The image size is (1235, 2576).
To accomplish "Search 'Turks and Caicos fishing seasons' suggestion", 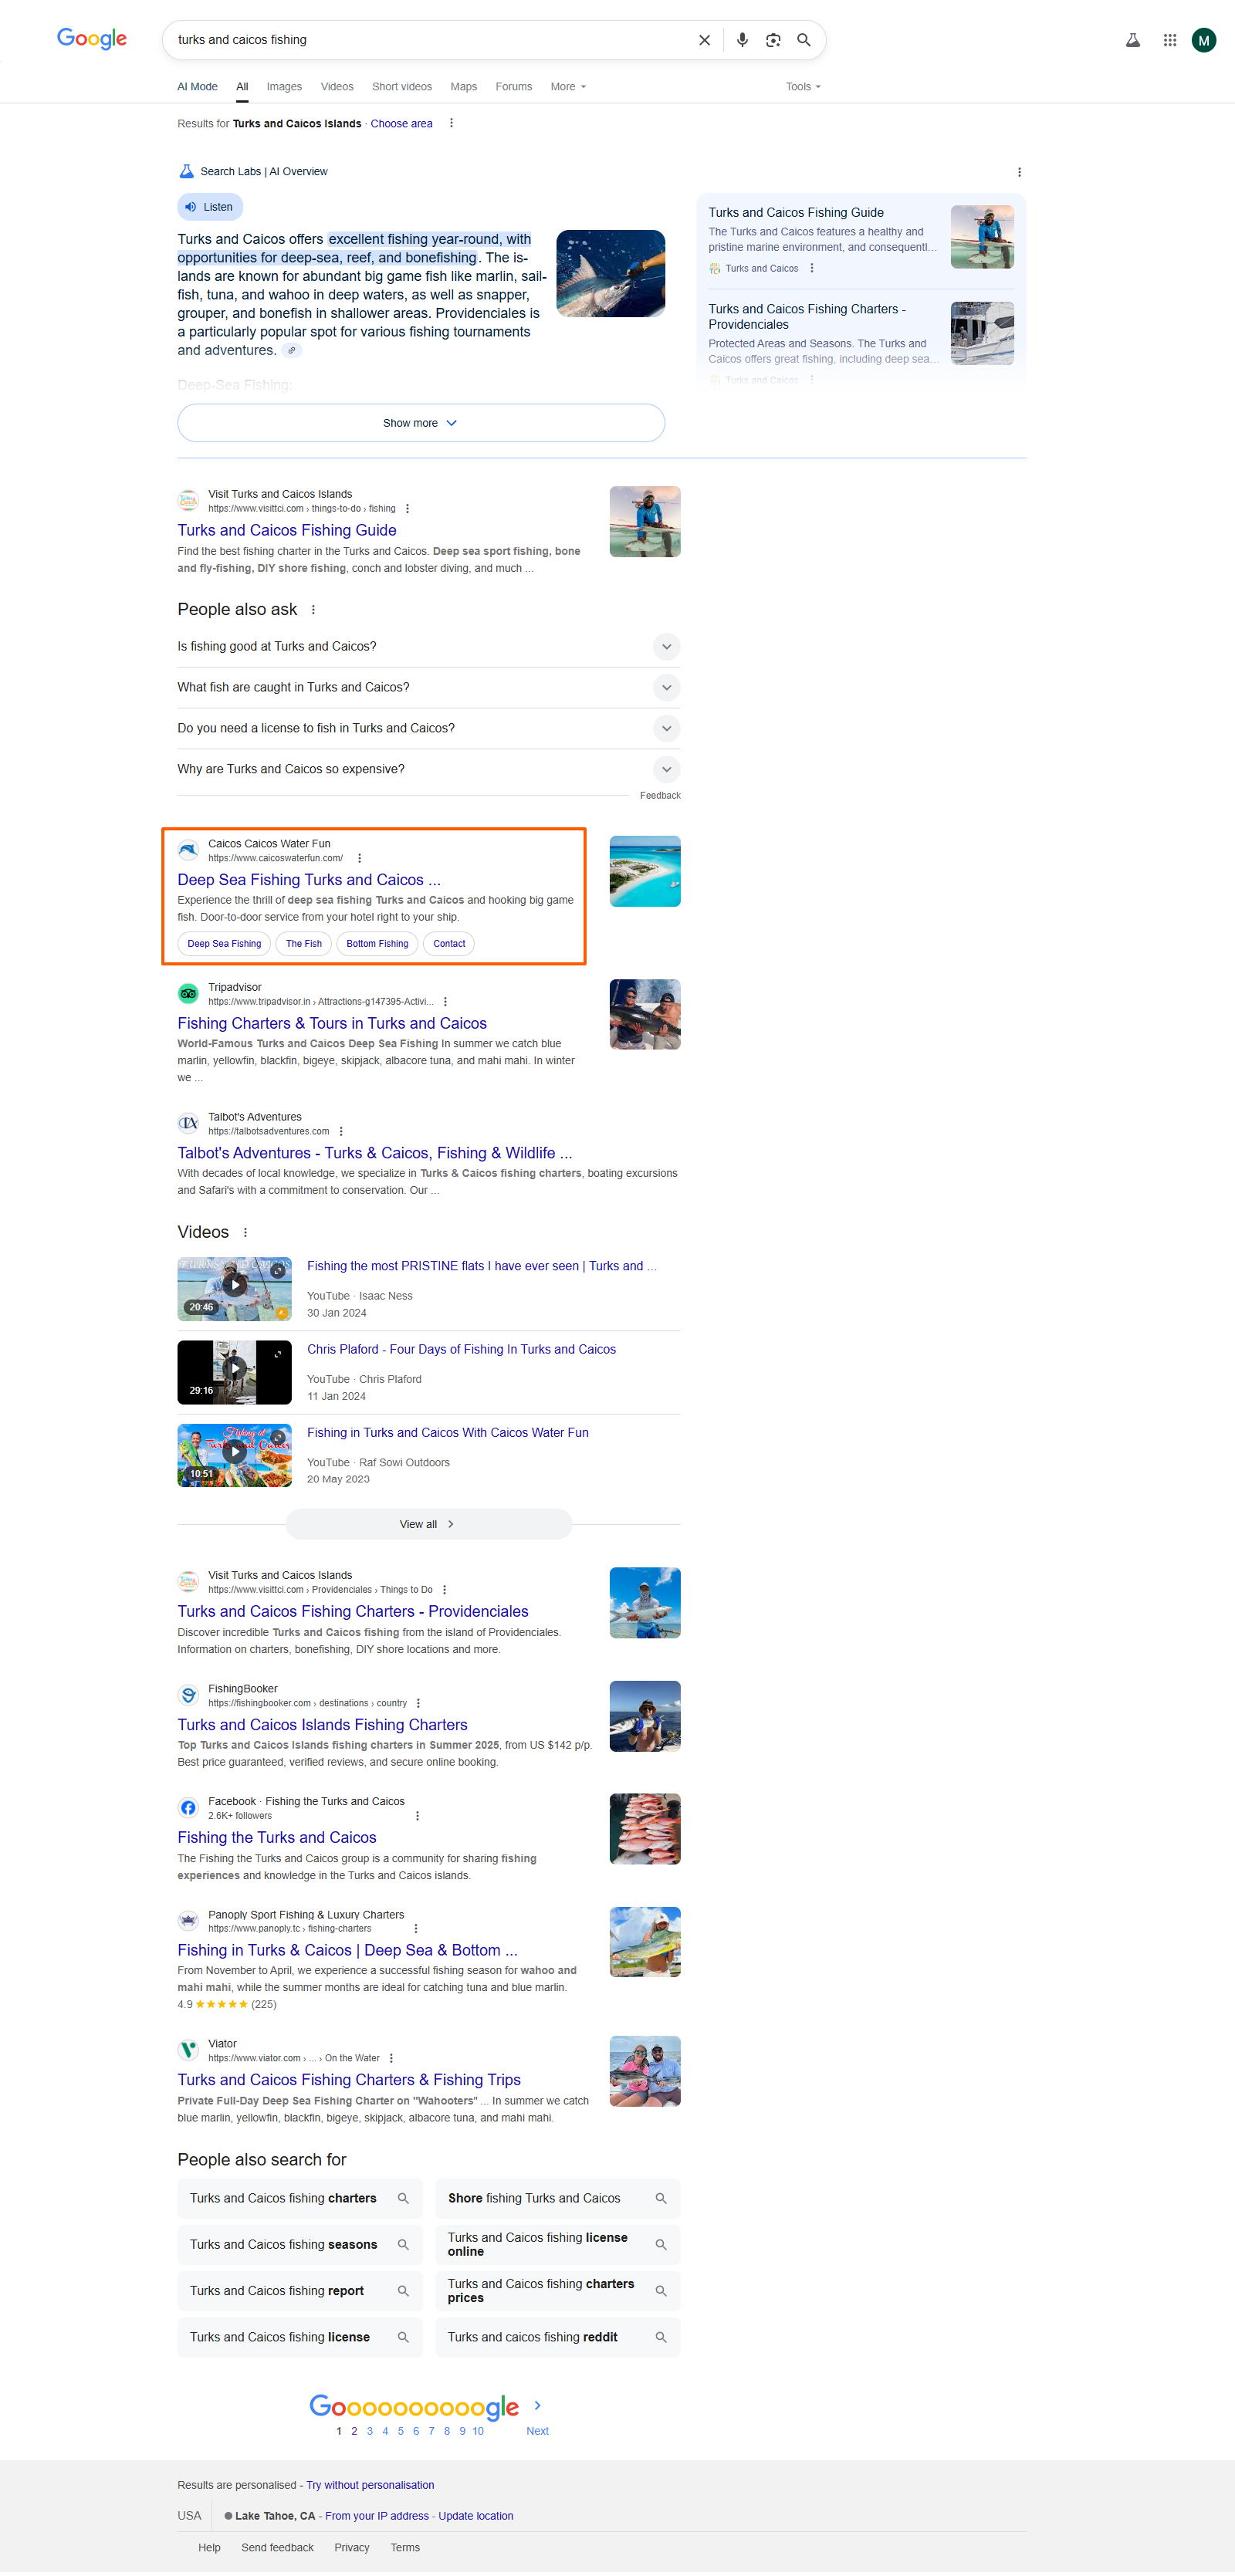I will [300, 2245].
